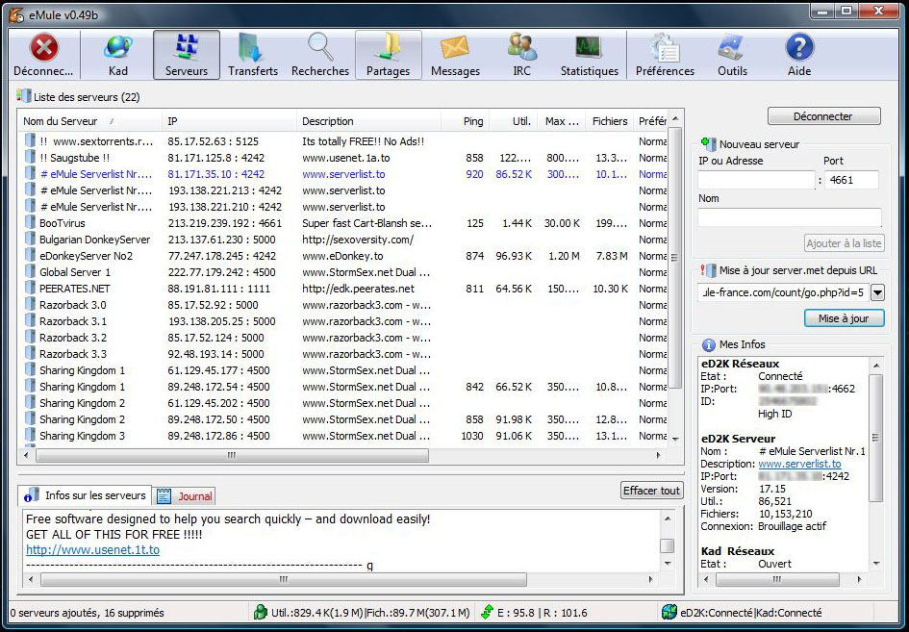Open the Kad network section
Screen dimensions: 909x632
pyautogui.click(x=117, y=55)
